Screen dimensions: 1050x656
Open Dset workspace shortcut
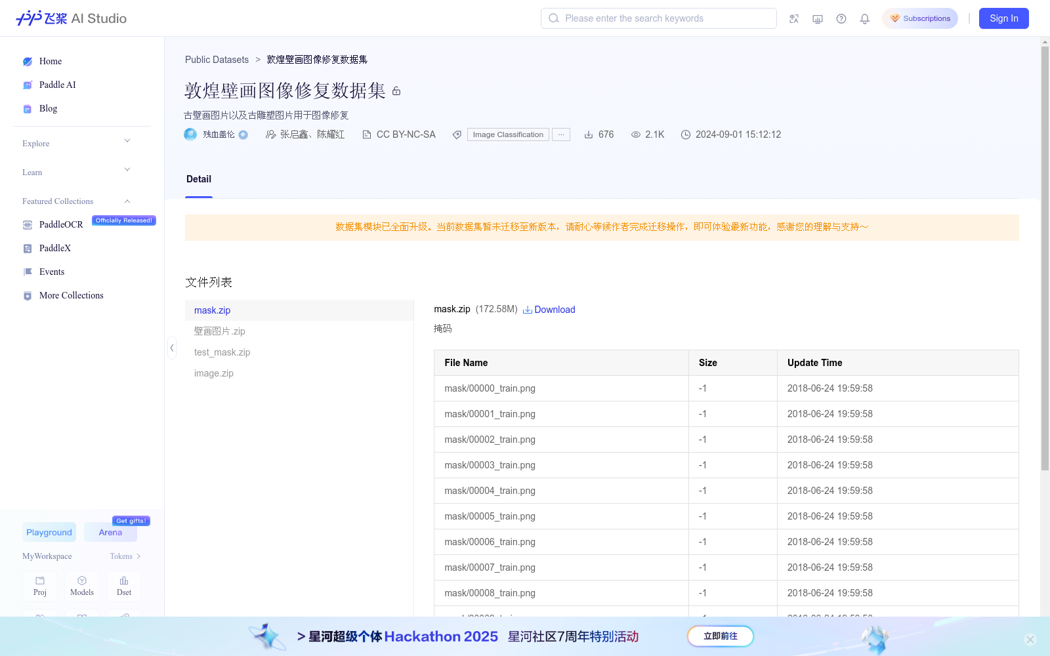(124, 586)
